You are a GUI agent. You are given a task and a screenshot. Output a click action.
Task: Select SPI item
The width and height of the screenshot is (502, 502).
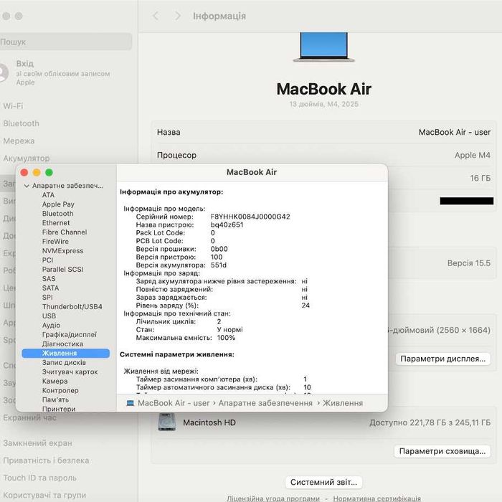(47, 297)
